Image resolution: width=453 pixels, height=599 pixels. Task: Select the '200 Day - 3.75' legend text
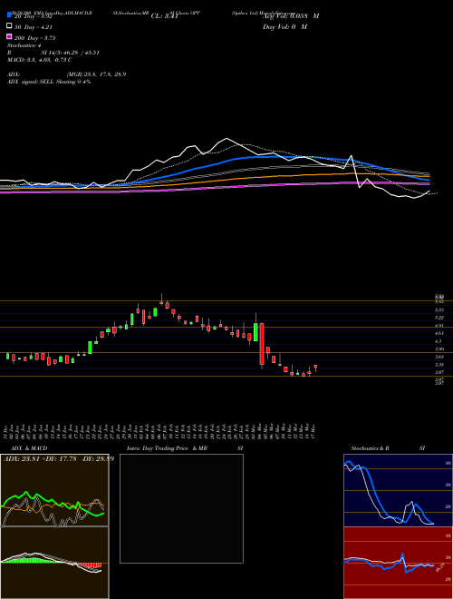[x=35, y=38]
